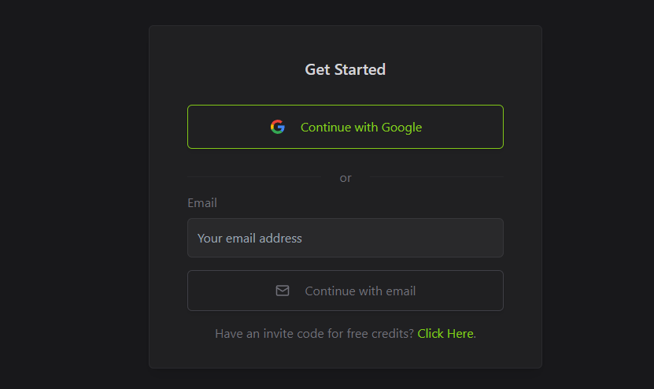Viewport: 654px width, 389px height.
Task: Click the "Email" field label
Action: point(202,203)
